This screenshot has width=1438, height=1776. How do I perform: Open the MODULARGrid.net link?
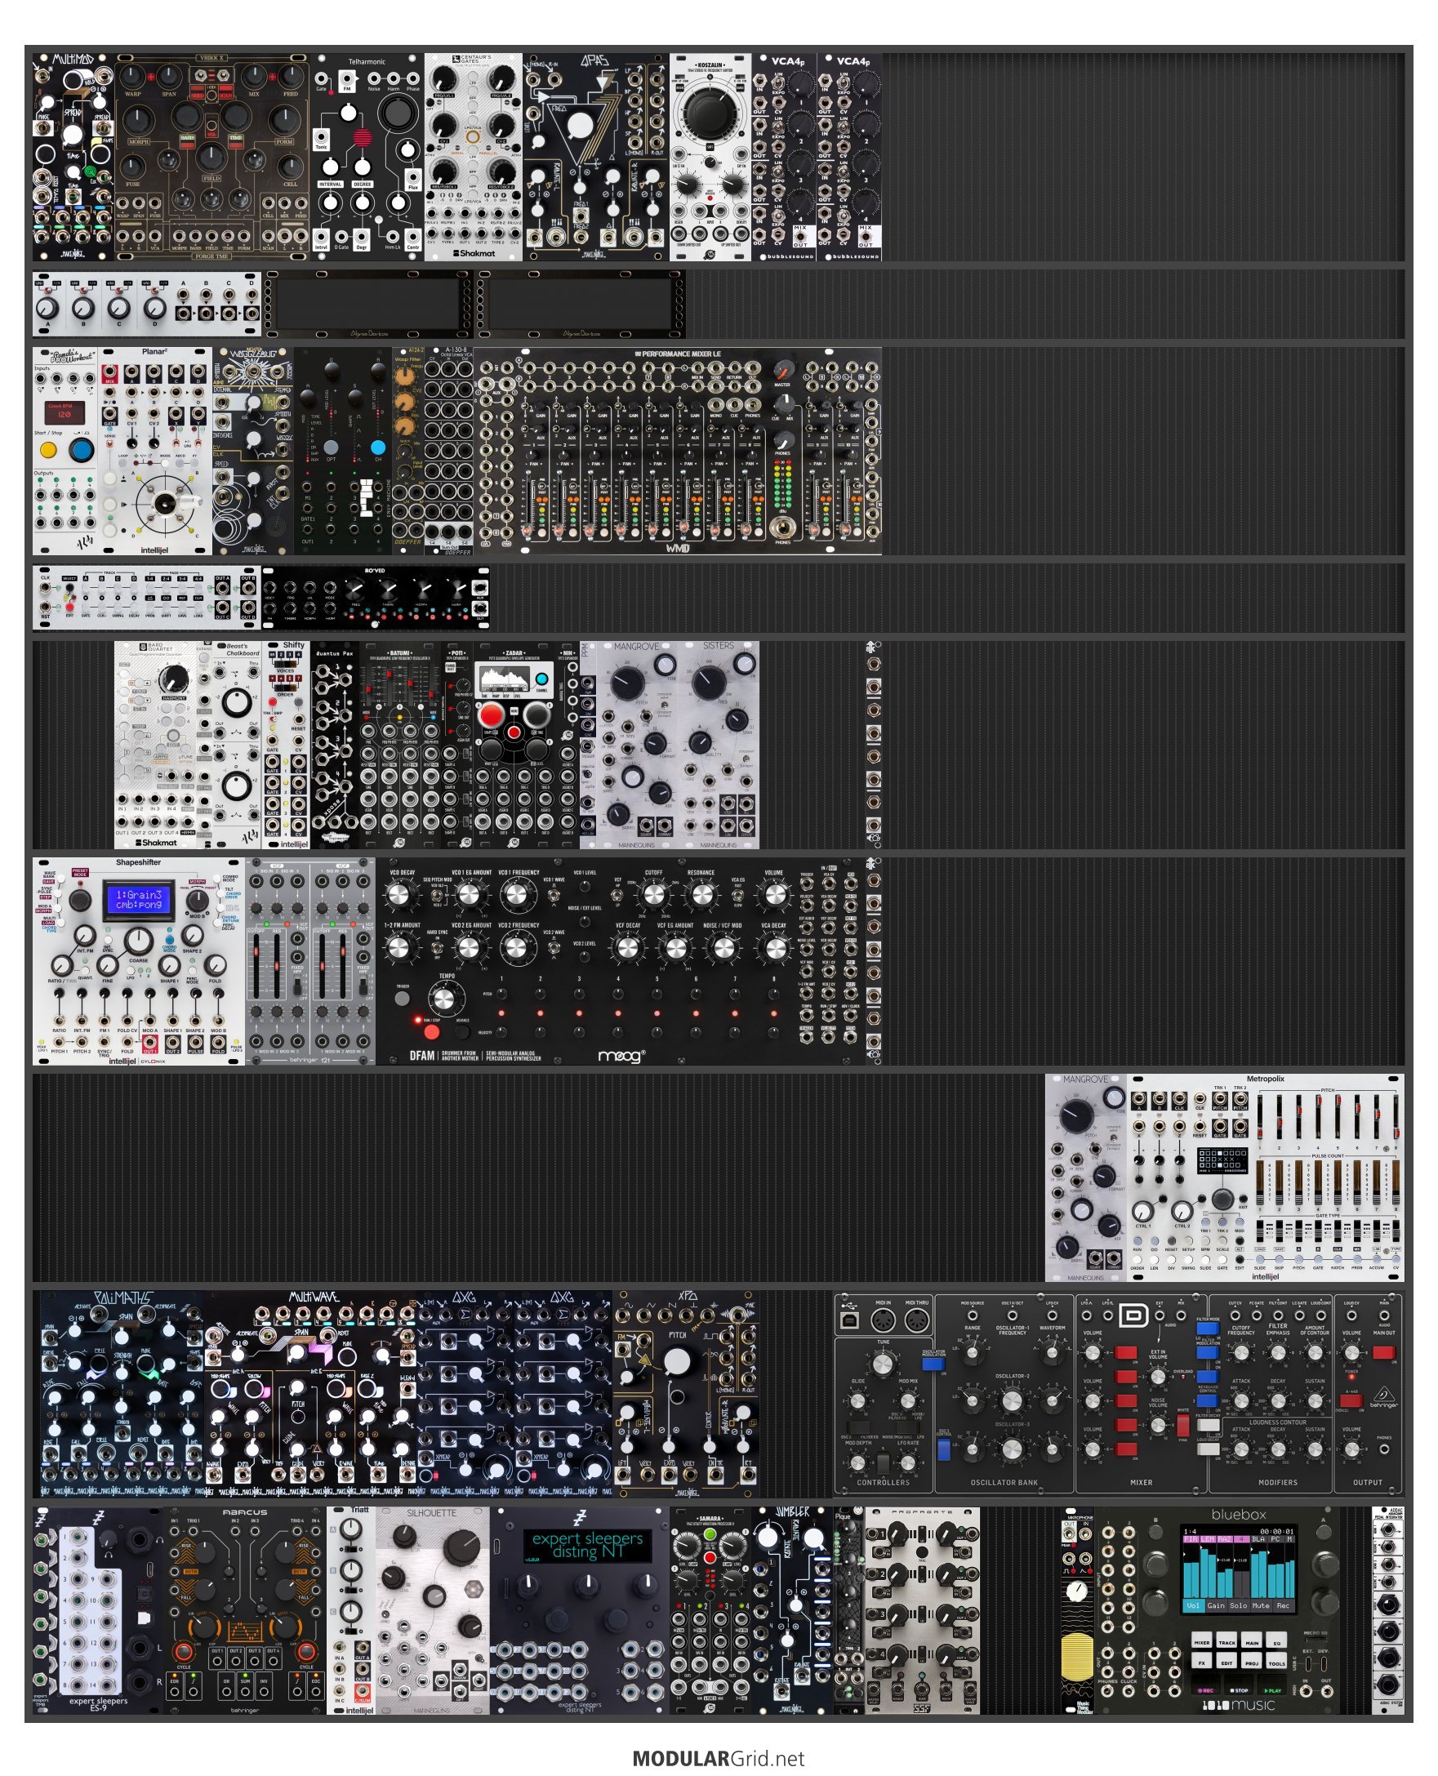point(718,1758)
